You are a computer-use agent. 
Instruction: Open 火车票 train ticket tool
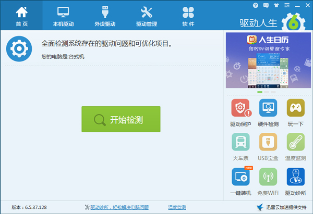pos(240,146)
